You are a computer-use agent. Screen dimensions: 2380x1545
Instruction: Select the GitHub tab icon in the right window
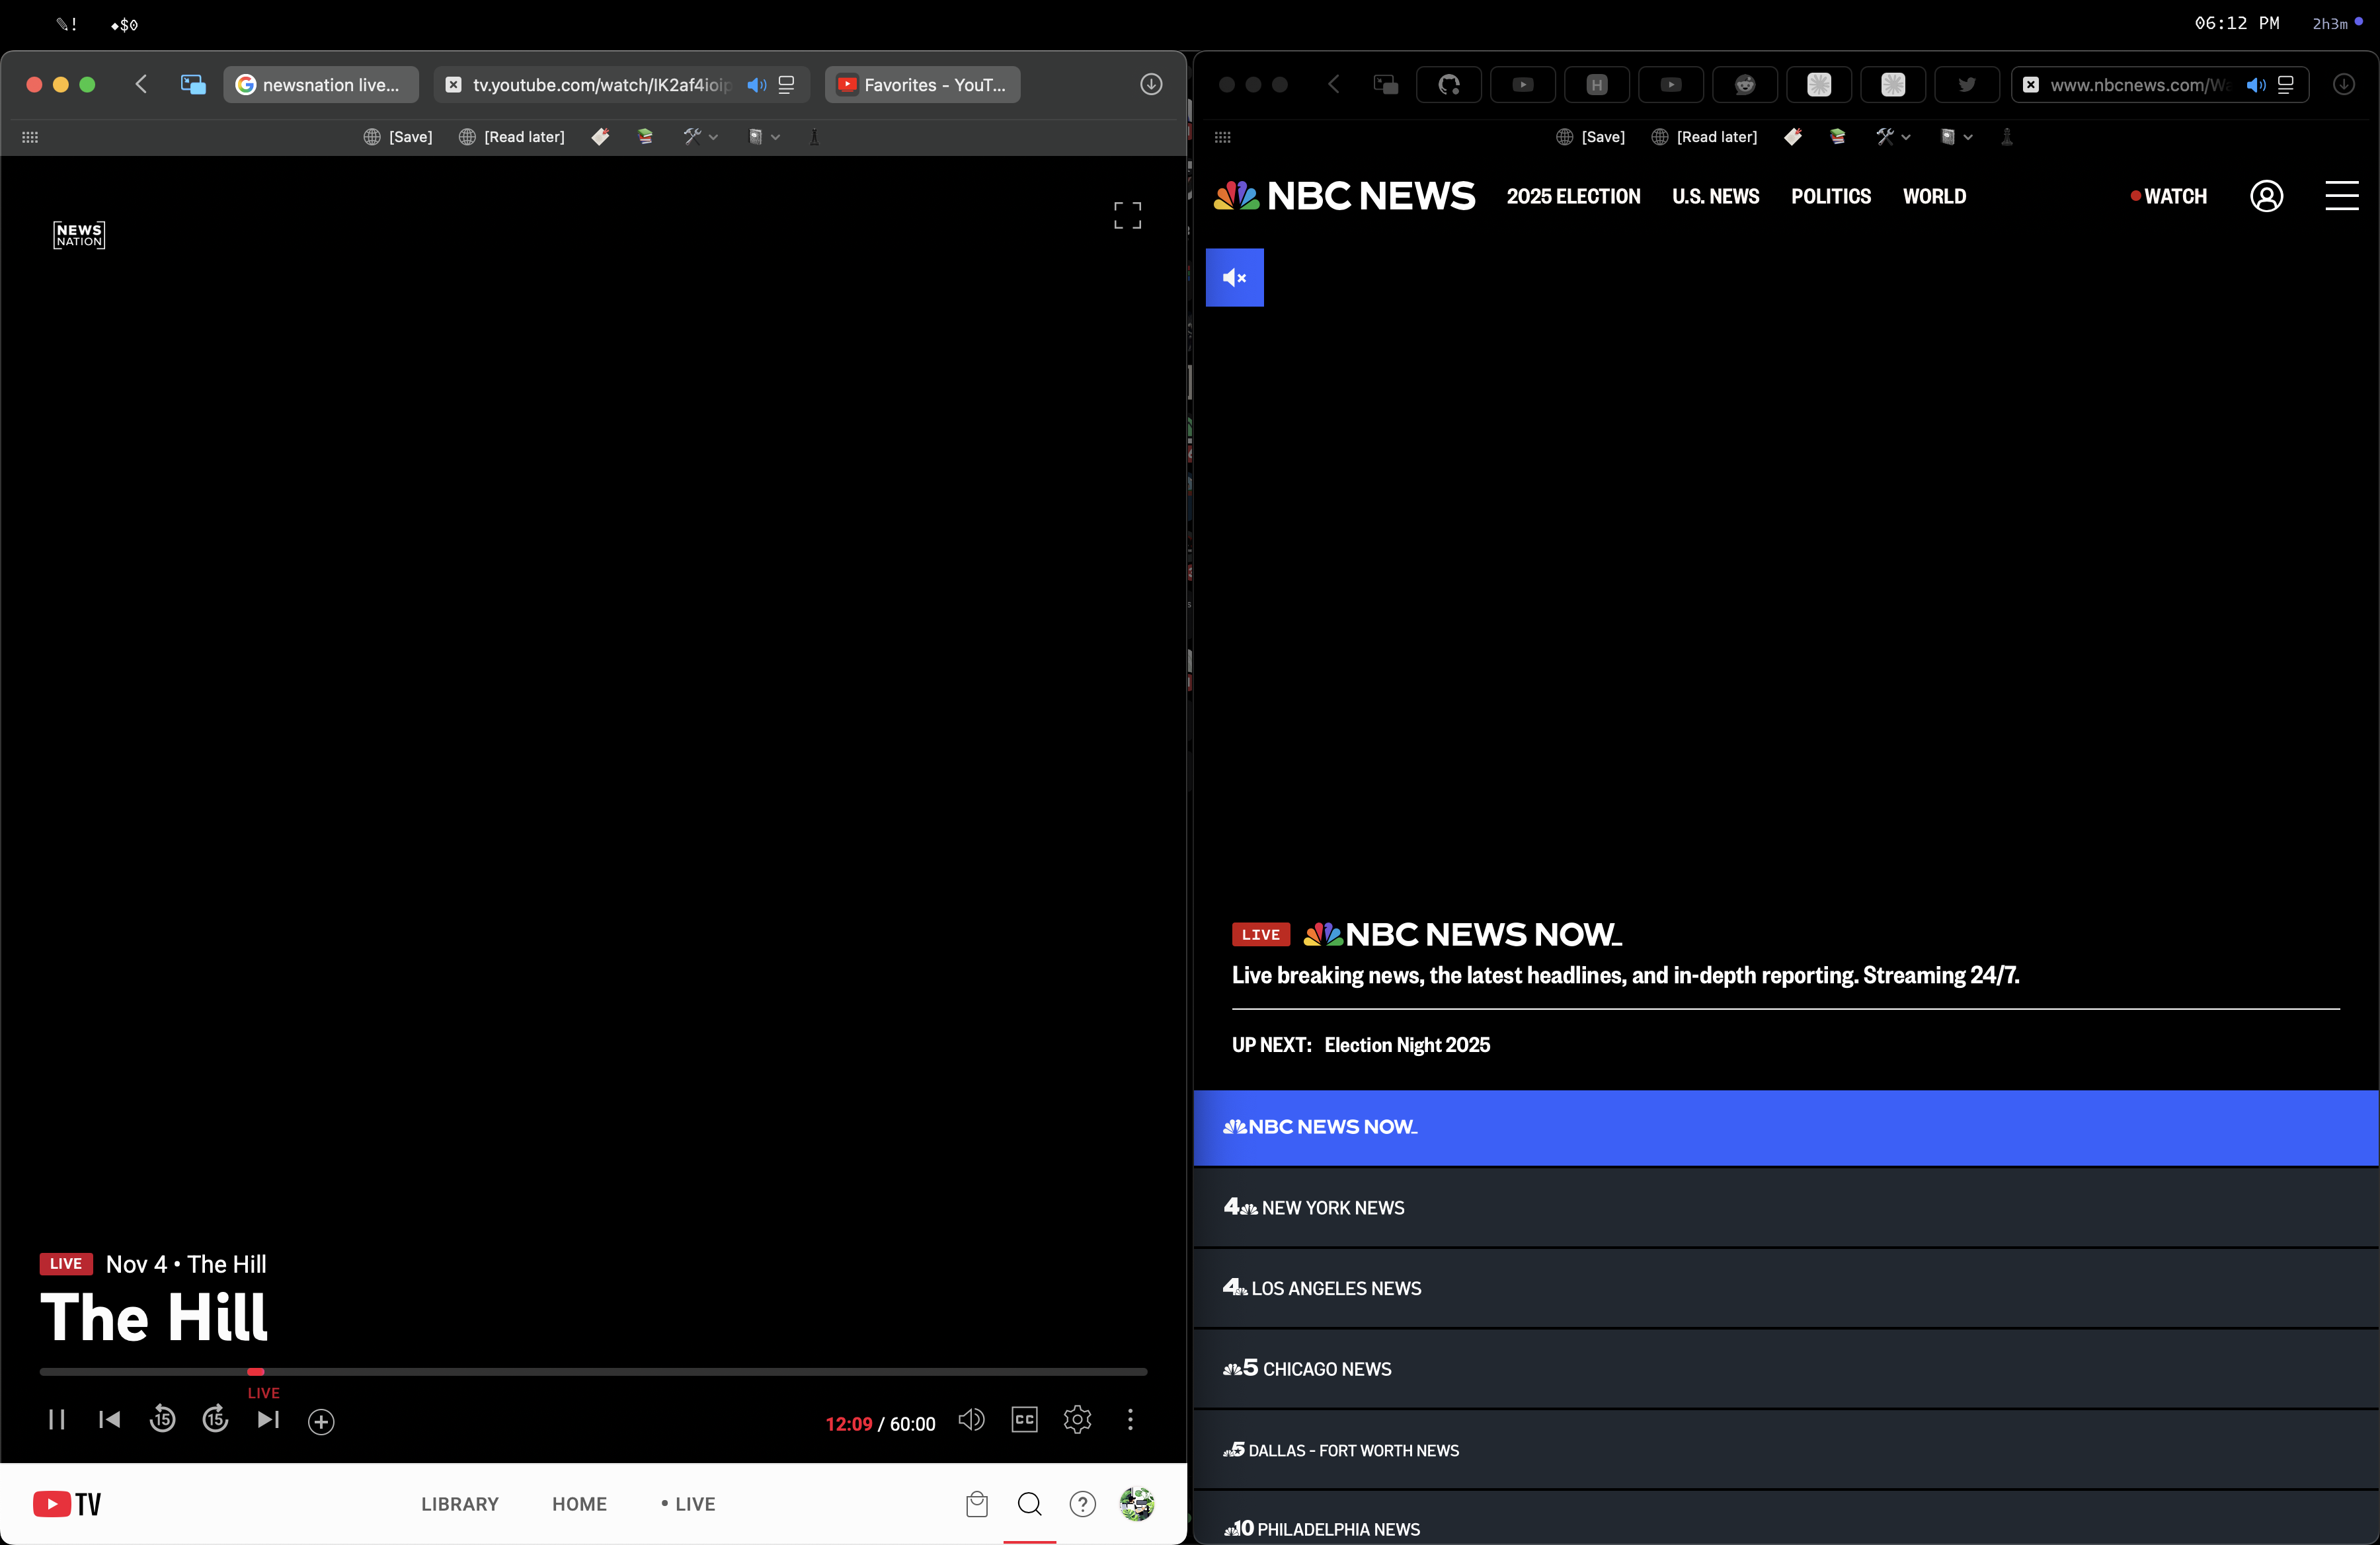1448,85
